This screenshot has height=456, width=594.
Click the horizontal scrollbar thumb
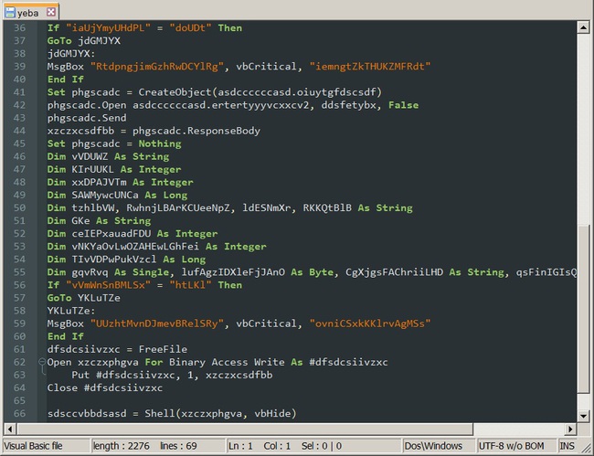tap(245, 429)
